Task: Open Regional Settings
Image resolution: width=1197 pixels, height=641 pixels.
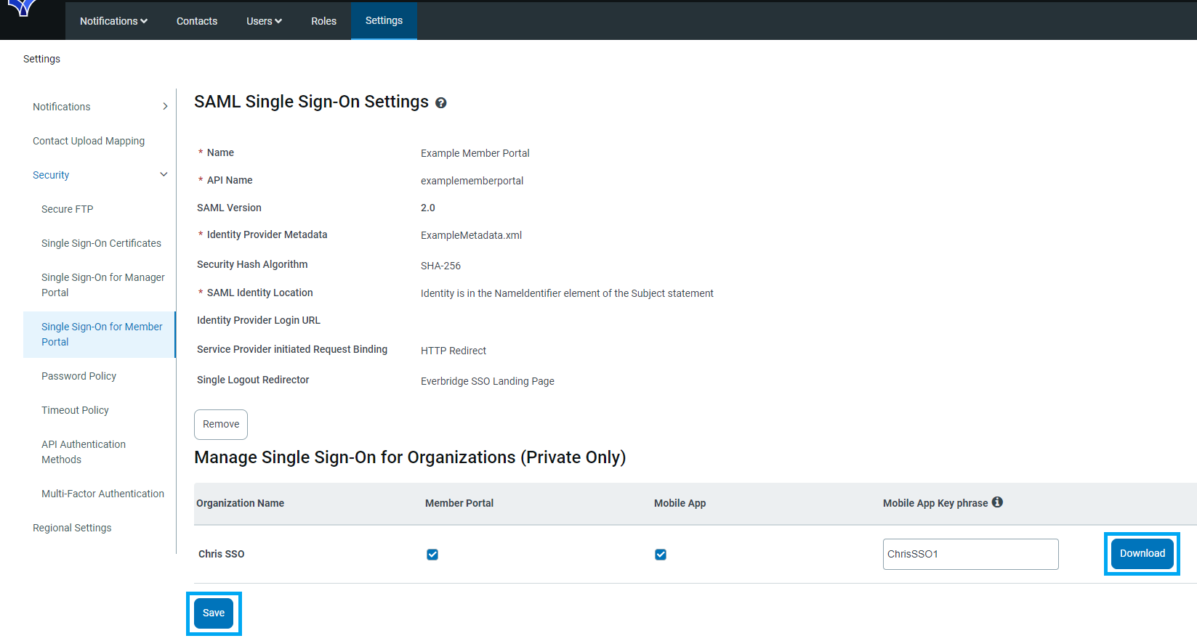Action: coord(72,528)
